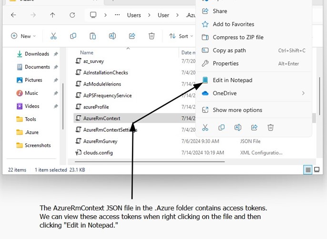Click the Copy icon in the toolbar
Screen dimensions: 327x239
pyautogui.click(x=73, y=36)
